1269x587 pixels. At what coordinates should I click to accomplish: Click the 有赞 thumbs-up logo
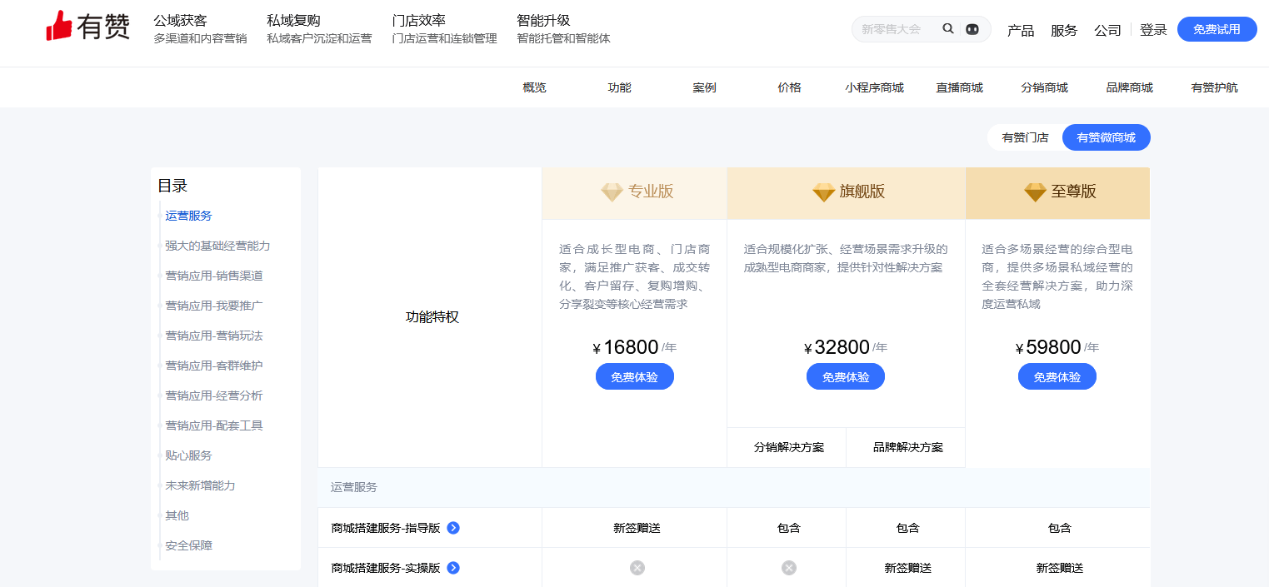coord(87,27)
